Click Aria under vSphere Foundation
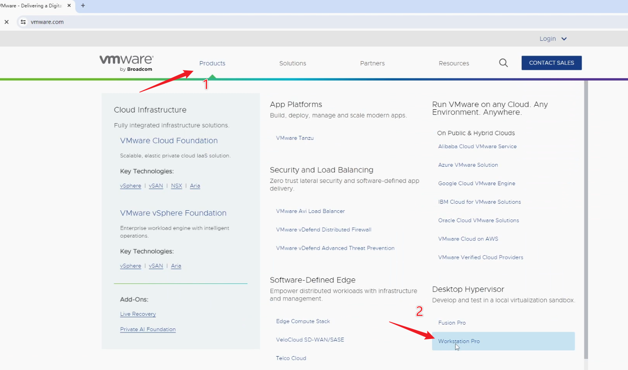 coord(176,266)
